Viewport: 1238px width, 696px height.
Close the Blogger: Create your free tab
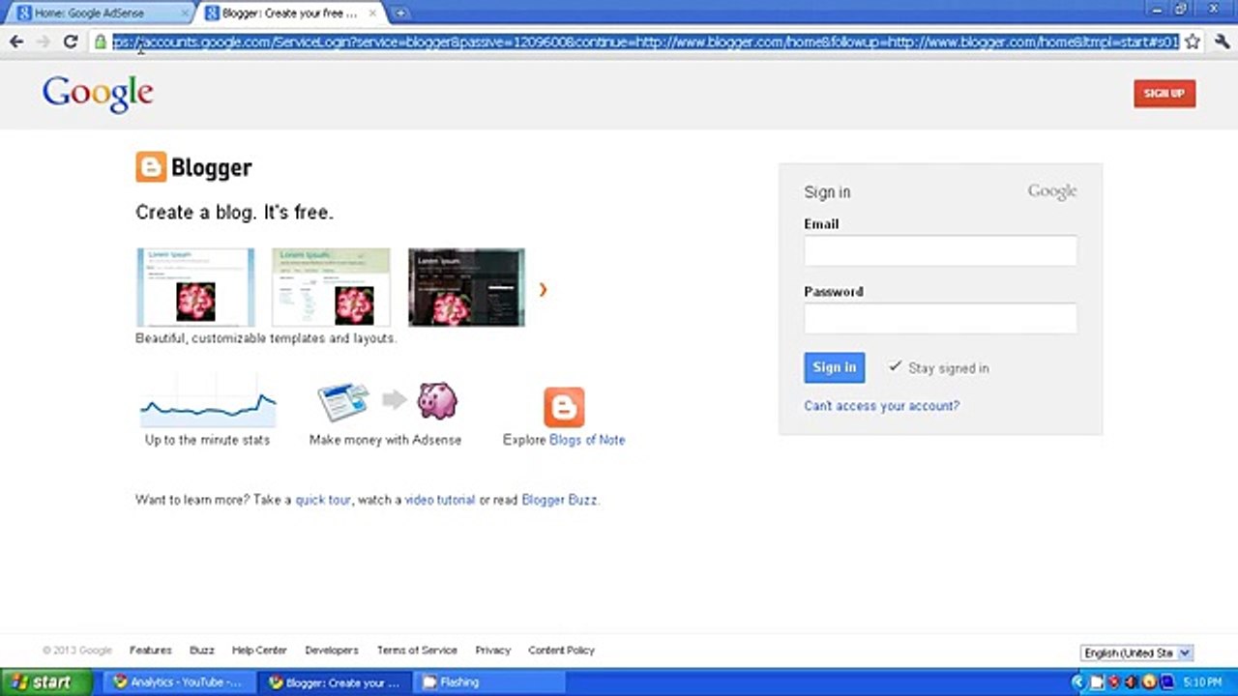point(372,14)
